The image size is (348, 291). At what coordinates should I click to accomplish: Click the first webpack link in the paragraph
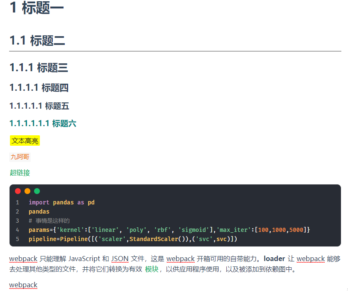coord(23,259)
